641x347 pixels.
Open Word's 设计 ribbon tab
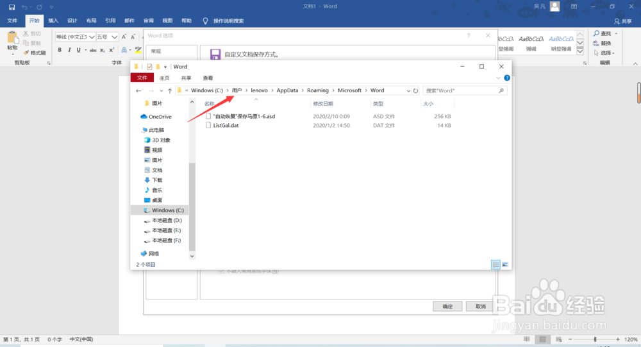(x=72, y=21)
